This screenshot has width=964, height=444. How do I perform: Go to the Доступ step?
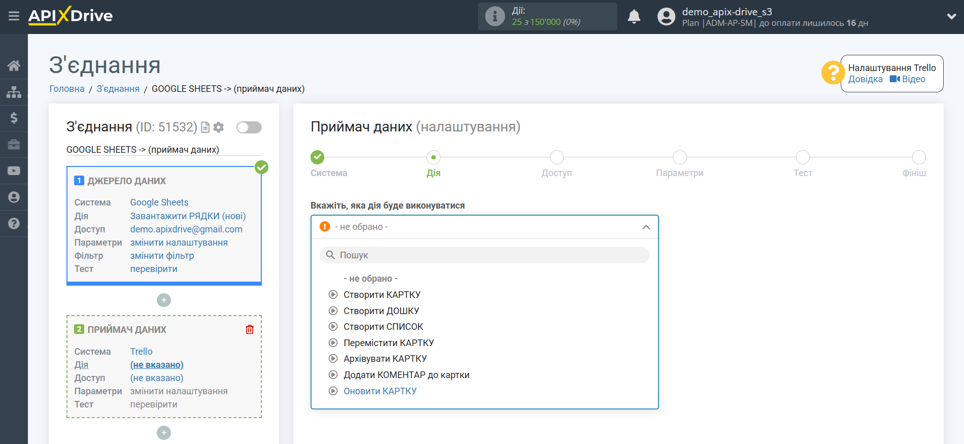[557, 157]
